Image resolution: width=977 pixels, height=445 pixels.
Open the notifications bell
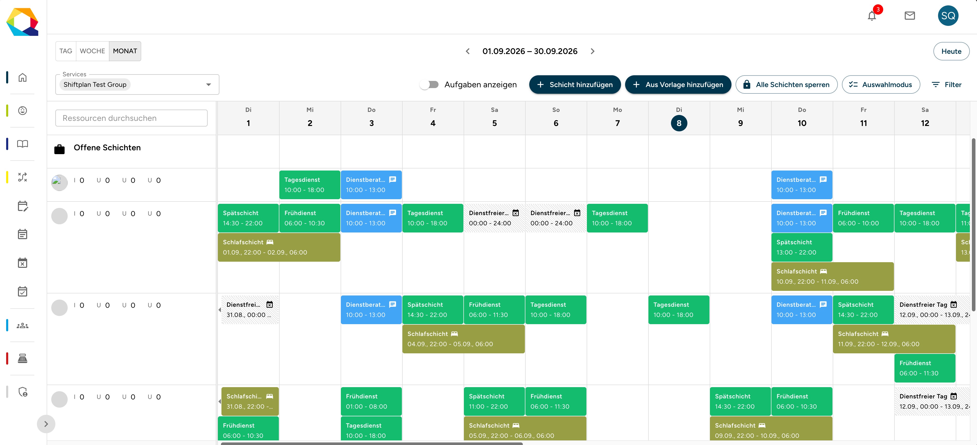point(872,16)
